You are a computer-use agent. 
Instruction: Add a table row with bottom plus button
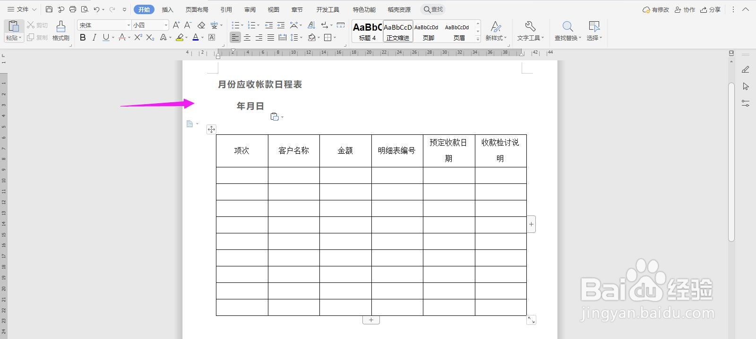pyautogui.click(x=371, y=320)
